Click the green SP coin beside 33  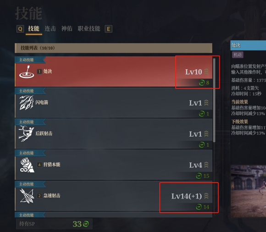click(x=86, y=224)
